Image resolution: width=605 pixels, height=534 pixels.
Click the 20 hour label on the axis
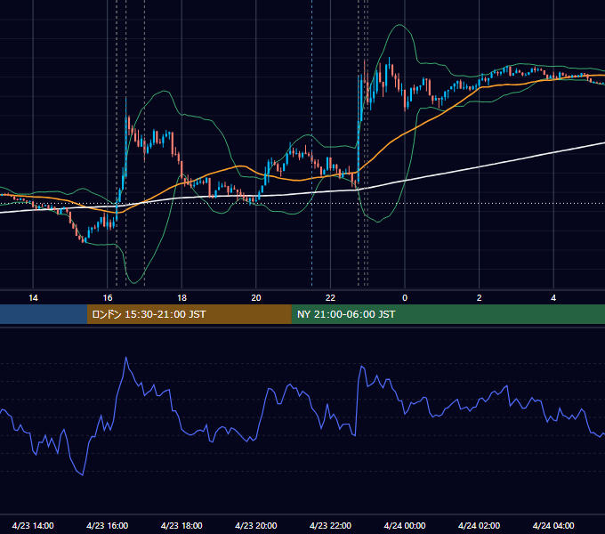256,298
